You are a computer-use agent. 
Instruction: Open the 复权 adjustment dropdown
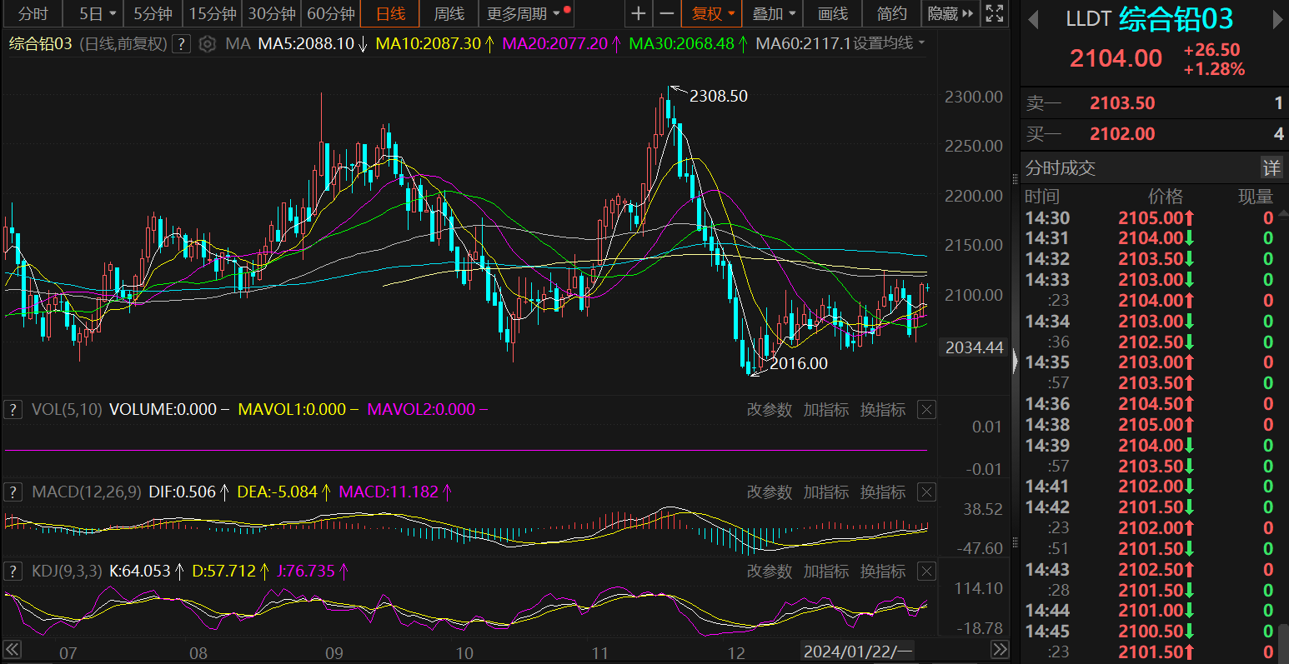pyautogui.click(x=713, y=13)
